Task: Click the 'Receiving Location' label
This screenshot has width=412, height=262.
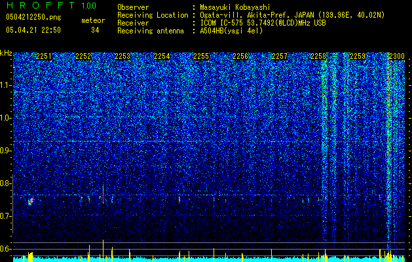Action: (153, 15)
